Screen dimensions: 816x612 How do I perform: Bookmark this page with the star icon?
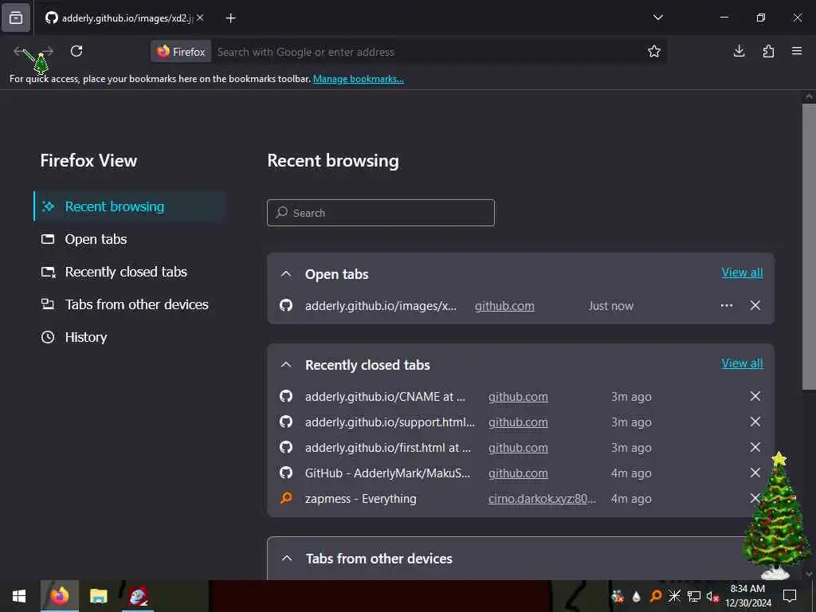[x=653, y=51]
